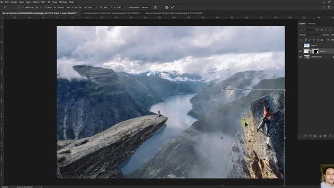Click the add layer mask icon
334x188 pixels.
click(315, 136)
